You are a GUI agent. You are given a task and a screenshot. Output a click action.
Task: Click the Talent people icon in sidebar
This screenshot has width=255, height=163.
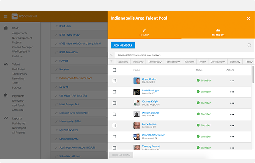tap(6, 64)
